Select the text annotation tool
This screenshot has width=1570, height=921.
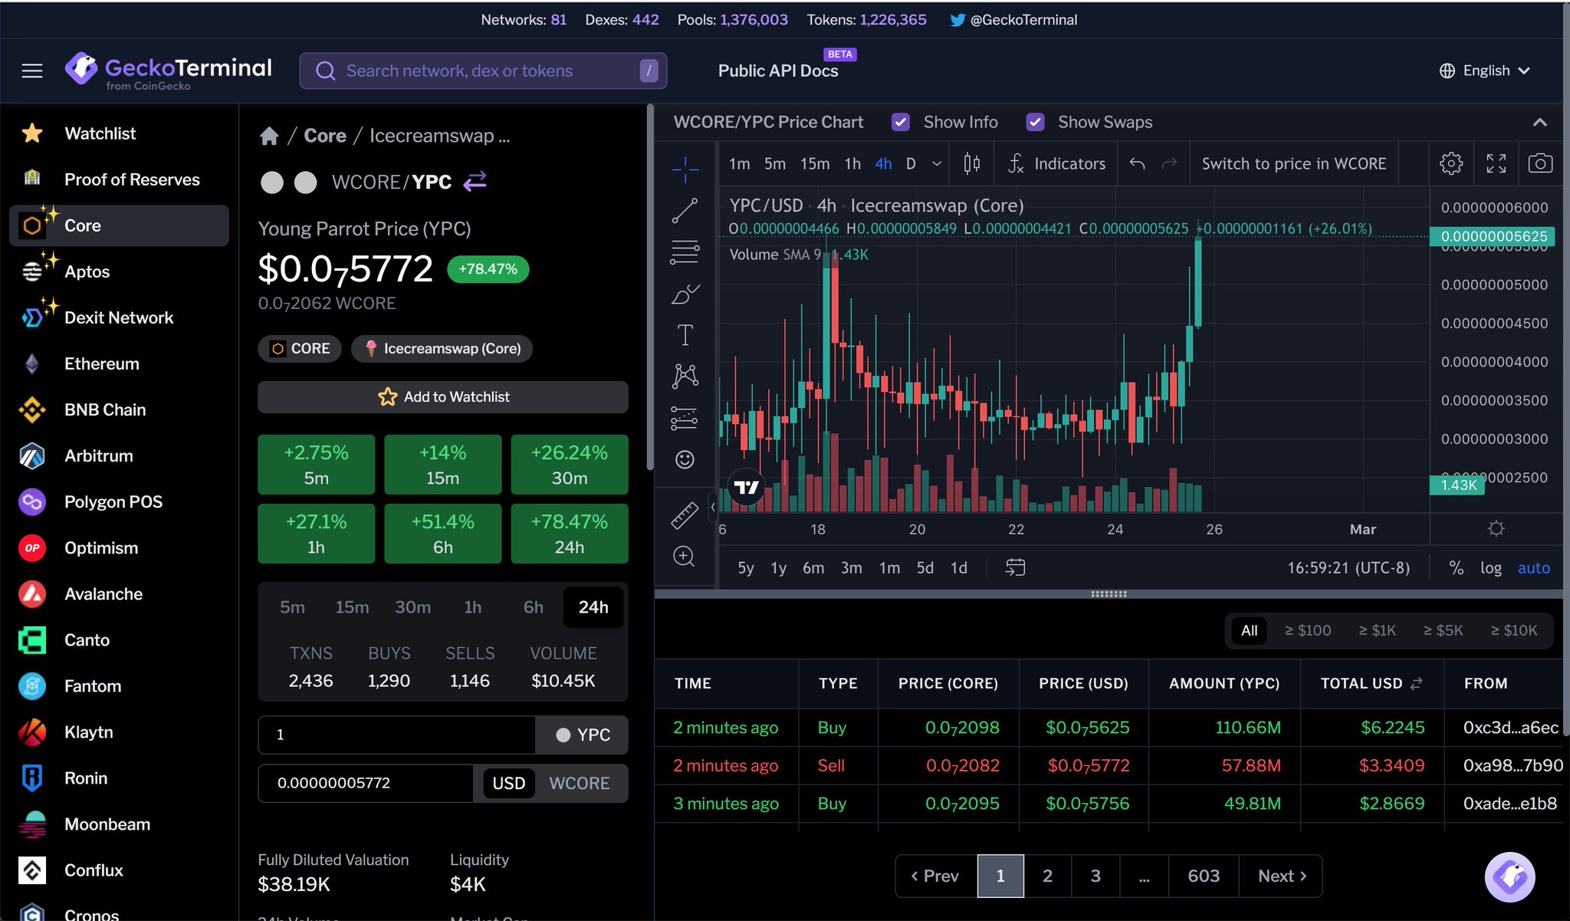coord(685,335)
